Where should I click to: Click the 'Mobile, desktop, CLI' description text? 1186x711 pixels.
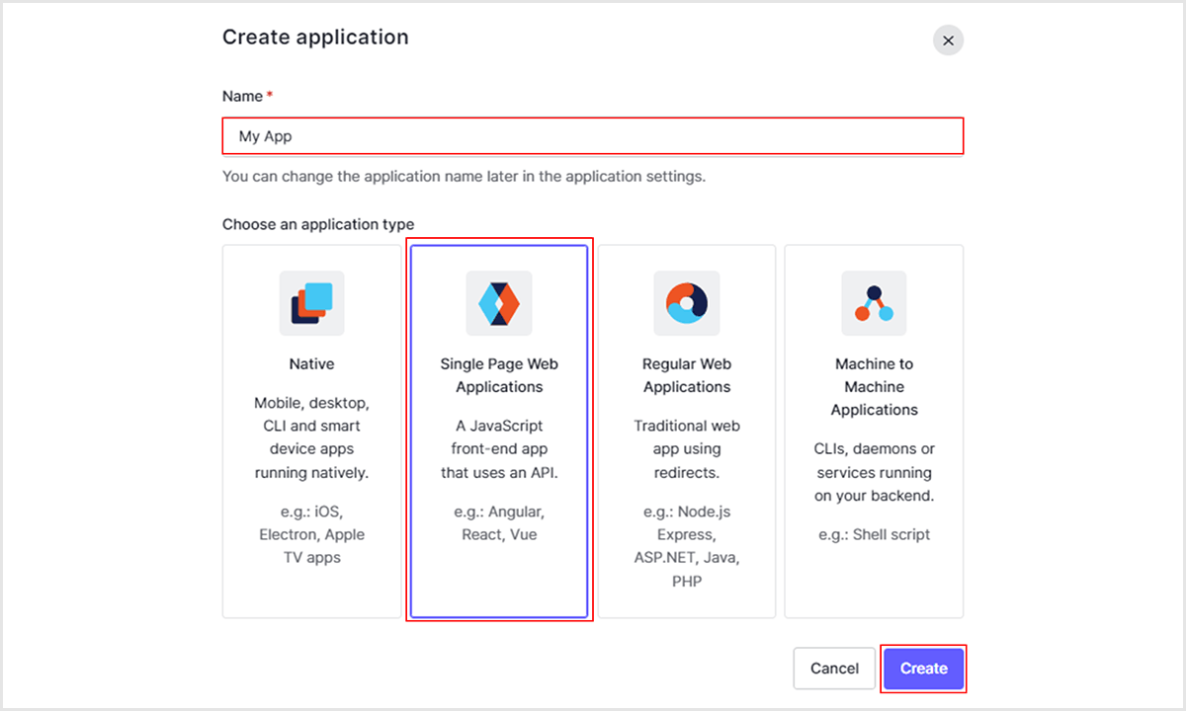point(311,437)
